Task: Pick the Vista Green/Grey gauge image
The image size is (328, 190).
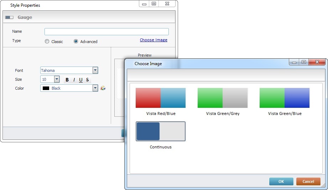Action: pyautogui.click(x=223, y=98)
